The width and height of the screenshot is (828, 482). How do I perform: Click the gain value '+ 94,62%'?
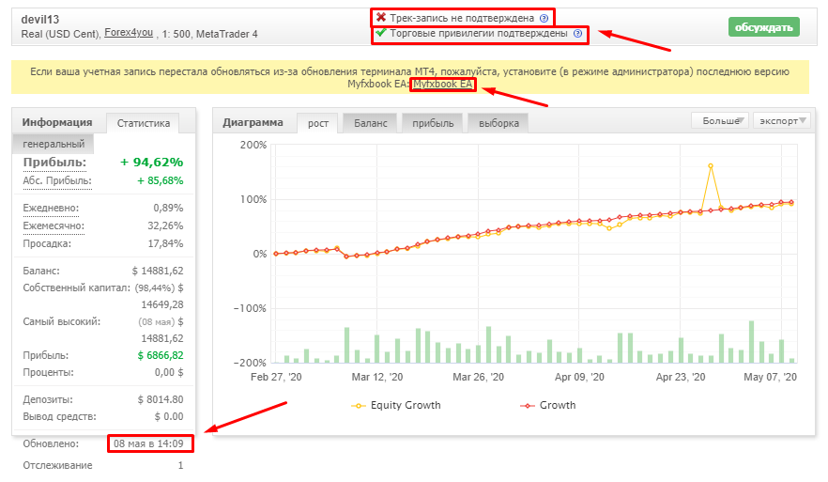151,163
